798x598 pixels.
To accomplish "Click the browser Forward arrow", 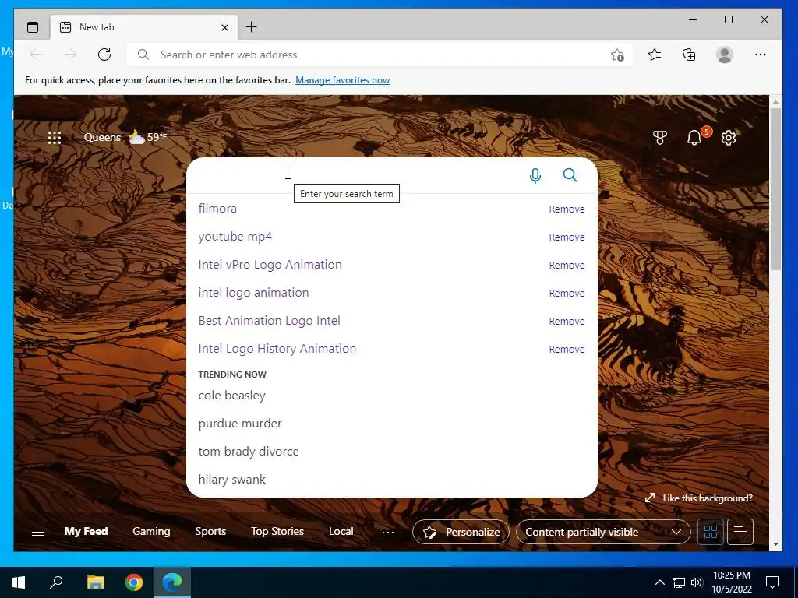I will 69,55.
